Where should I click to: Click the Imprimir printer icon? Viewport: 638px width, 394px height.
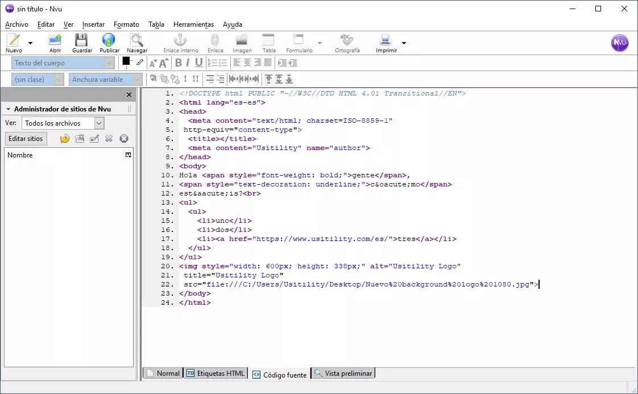[x=386, y=40]
